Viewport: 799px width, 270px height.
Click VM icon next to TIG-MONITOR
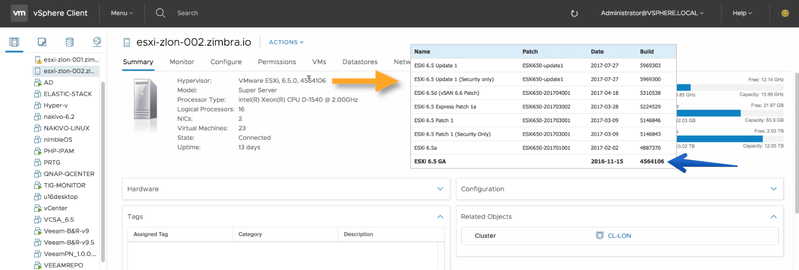[x=38, y=185]
